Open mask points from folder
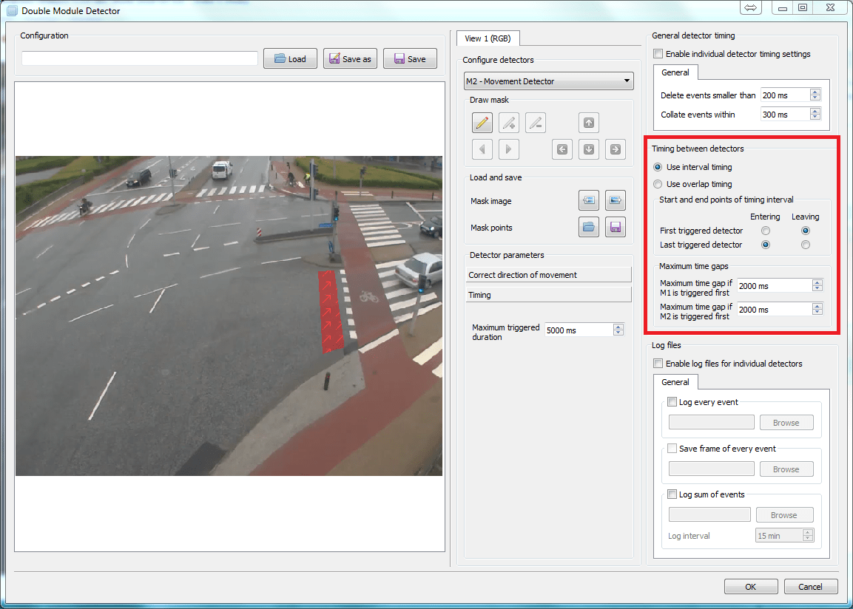The image size is (853, 609). coord(589,227)
